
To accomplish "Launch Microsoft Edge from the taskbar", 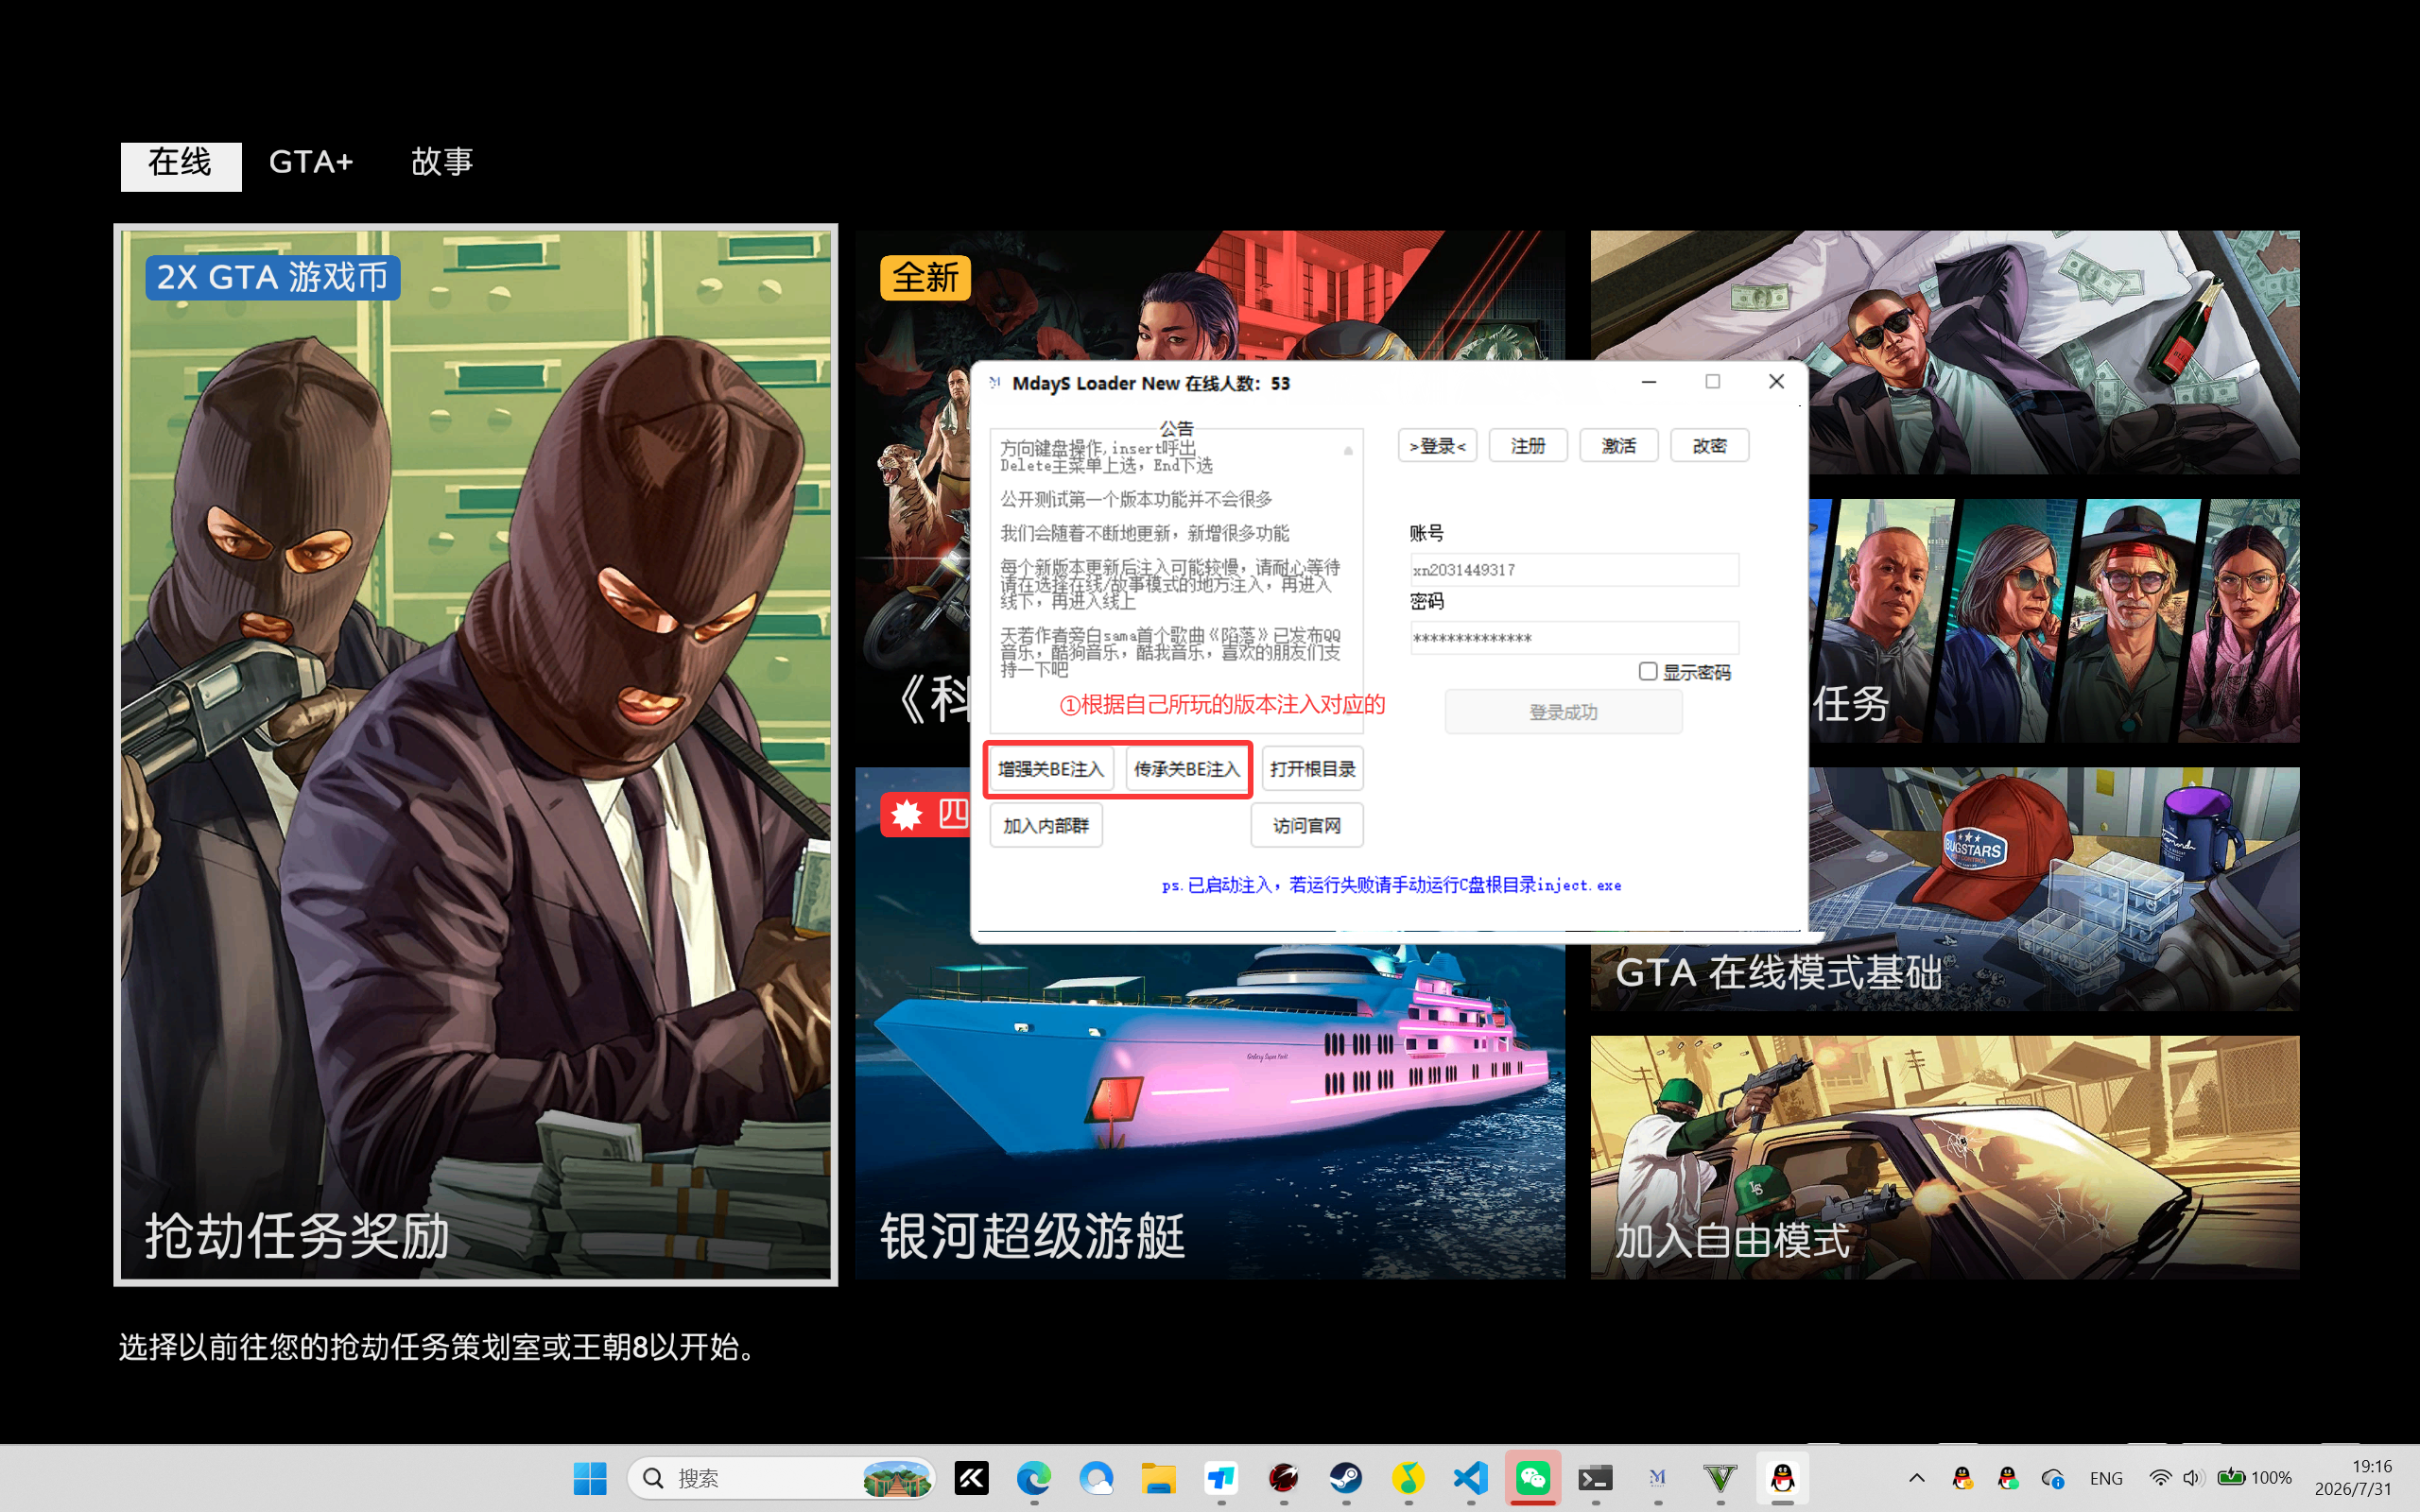I will [1034, 1478].
